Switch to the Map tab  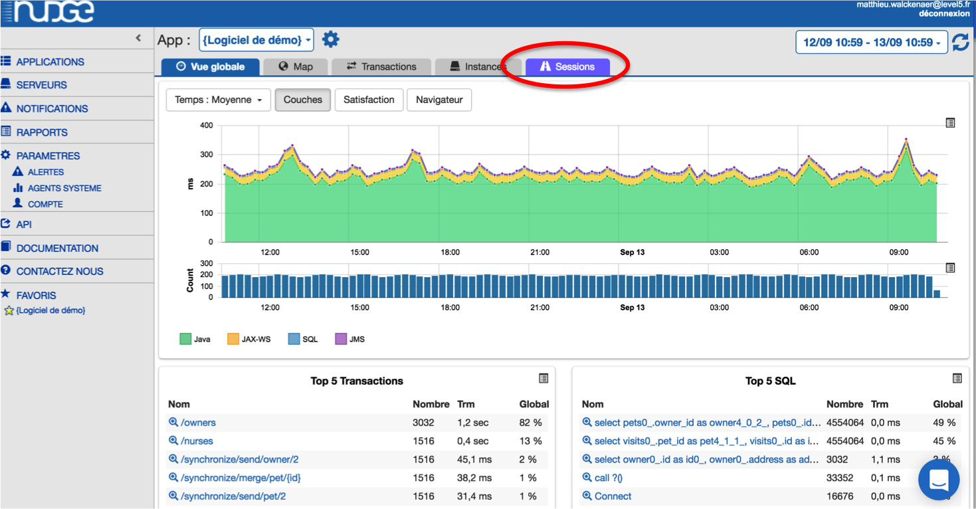[x=295, y=66]
